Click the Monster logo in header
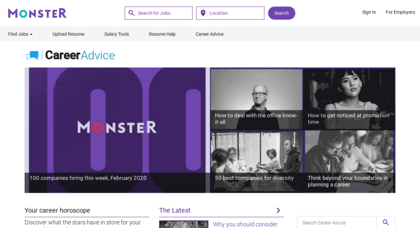This screenshot has height=228, width=420. pos(37,13)
